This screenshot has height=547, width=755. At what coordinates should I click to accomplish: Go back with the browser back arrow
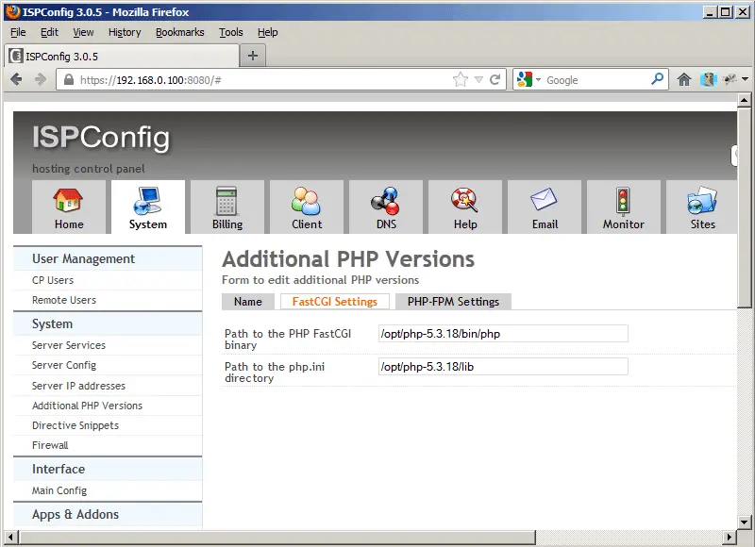pos(16,79)
